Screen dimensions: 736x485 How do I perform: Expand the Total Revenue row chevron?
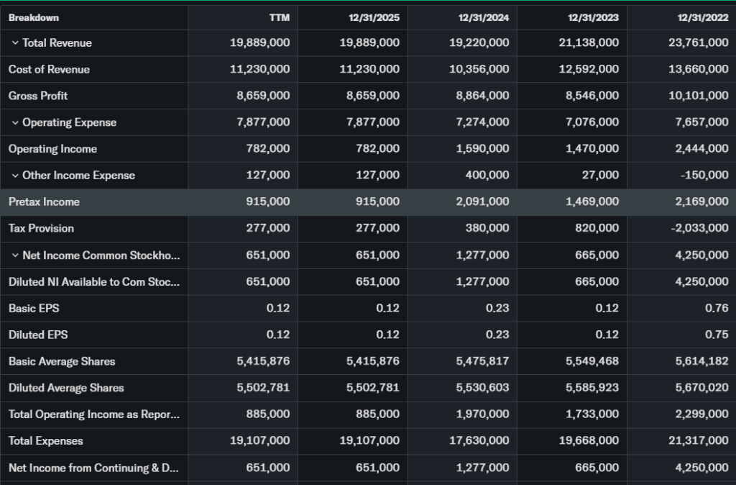pyautogui.click(x=14, y=43)
